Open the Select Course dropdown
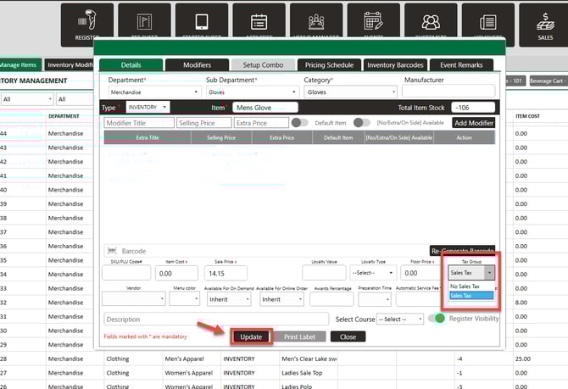The width and height of the screenshot is (568, 389). click(402, 319)
